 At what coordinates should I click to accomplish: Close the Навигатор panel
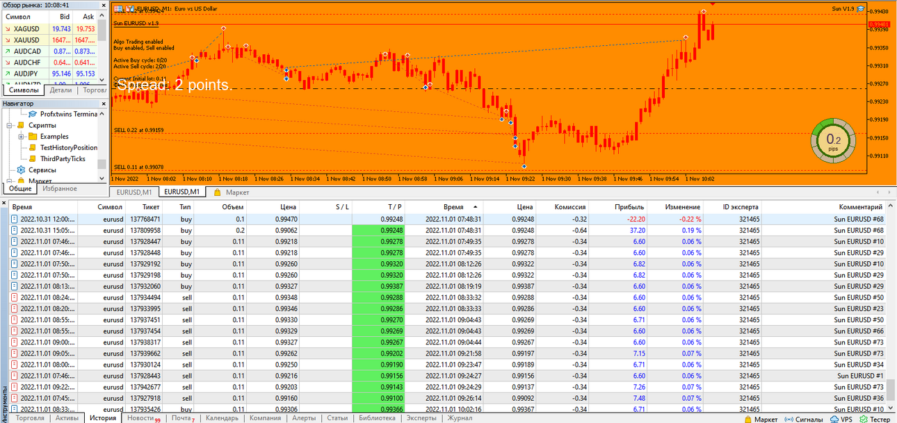pyautogui.click(x=104, y=103)
